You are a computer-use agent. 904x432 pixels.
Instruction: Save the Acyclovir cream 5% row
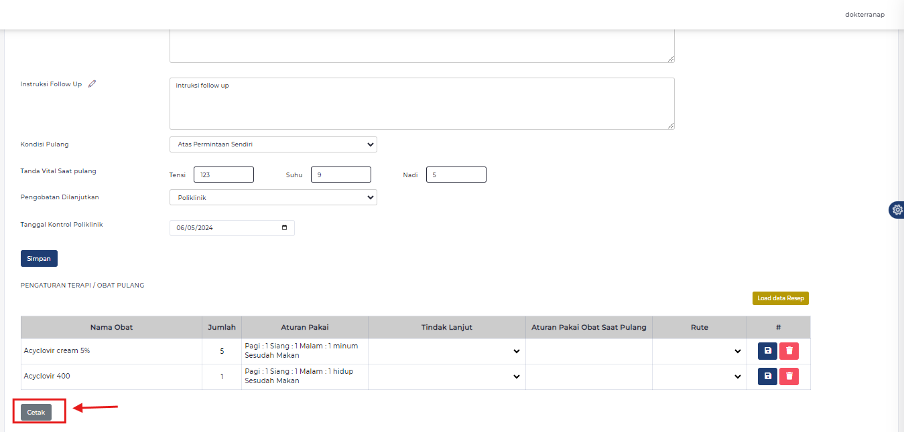tap(767, 350)
